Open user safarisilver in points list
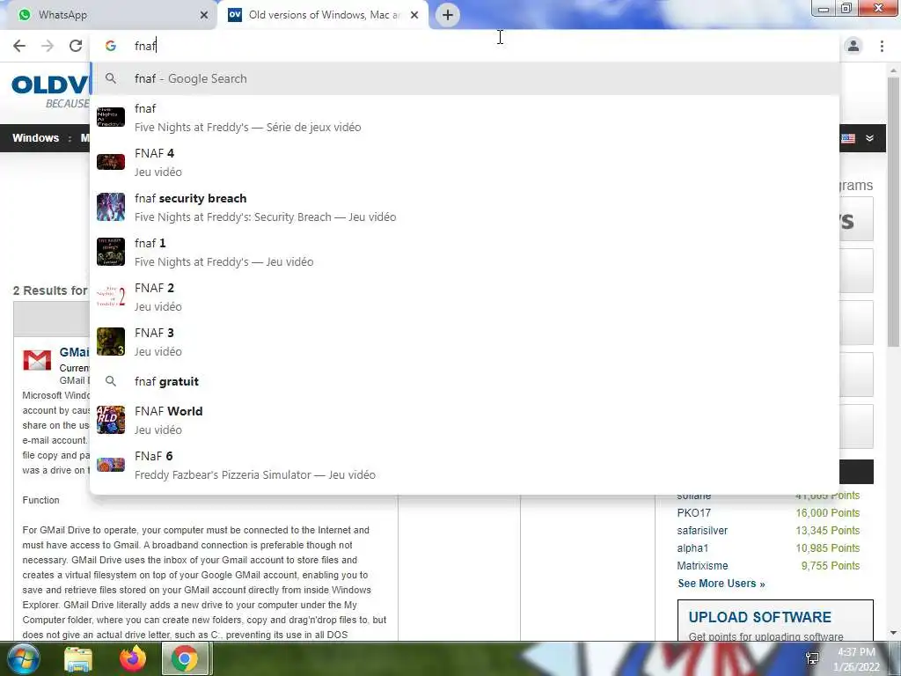The image size is (901, 676). [x=702, y=531]
